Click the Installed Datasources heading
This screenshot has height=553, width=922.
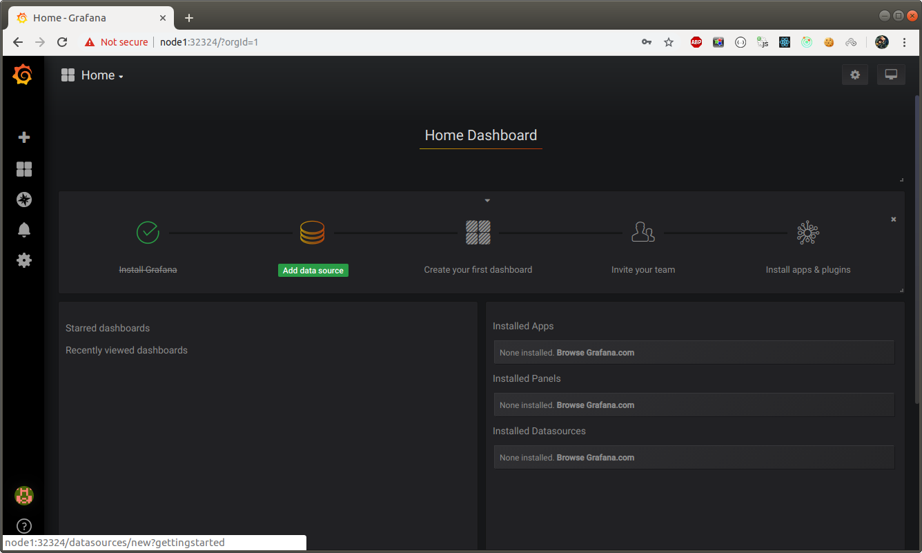[x=539, y=431]
